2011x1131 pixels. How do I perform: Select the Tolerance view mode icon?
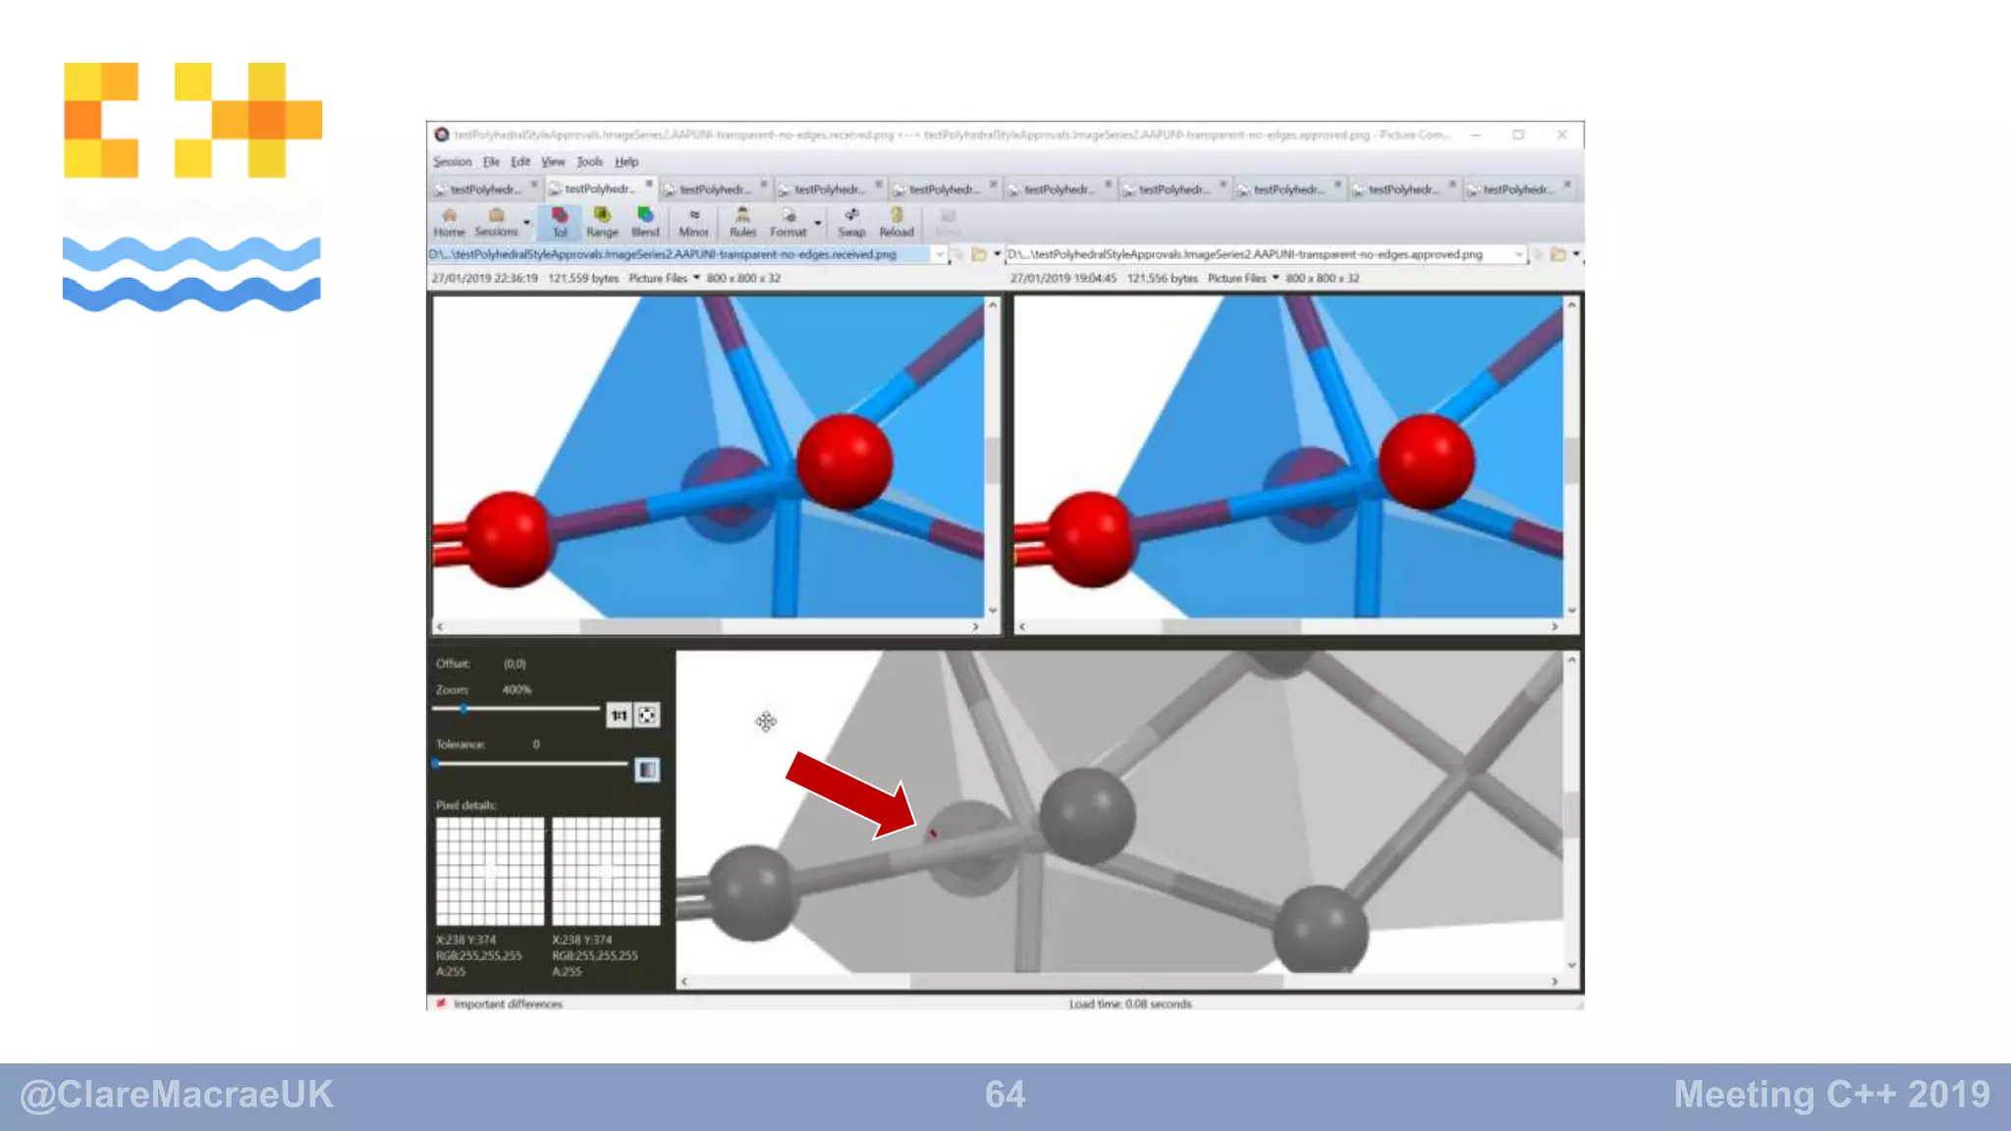pos(560,222)
